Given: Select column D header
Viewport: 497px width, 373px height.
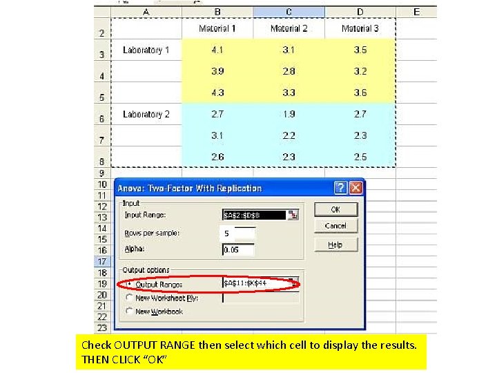Looking at the screenshot, I should coord(360,12).
